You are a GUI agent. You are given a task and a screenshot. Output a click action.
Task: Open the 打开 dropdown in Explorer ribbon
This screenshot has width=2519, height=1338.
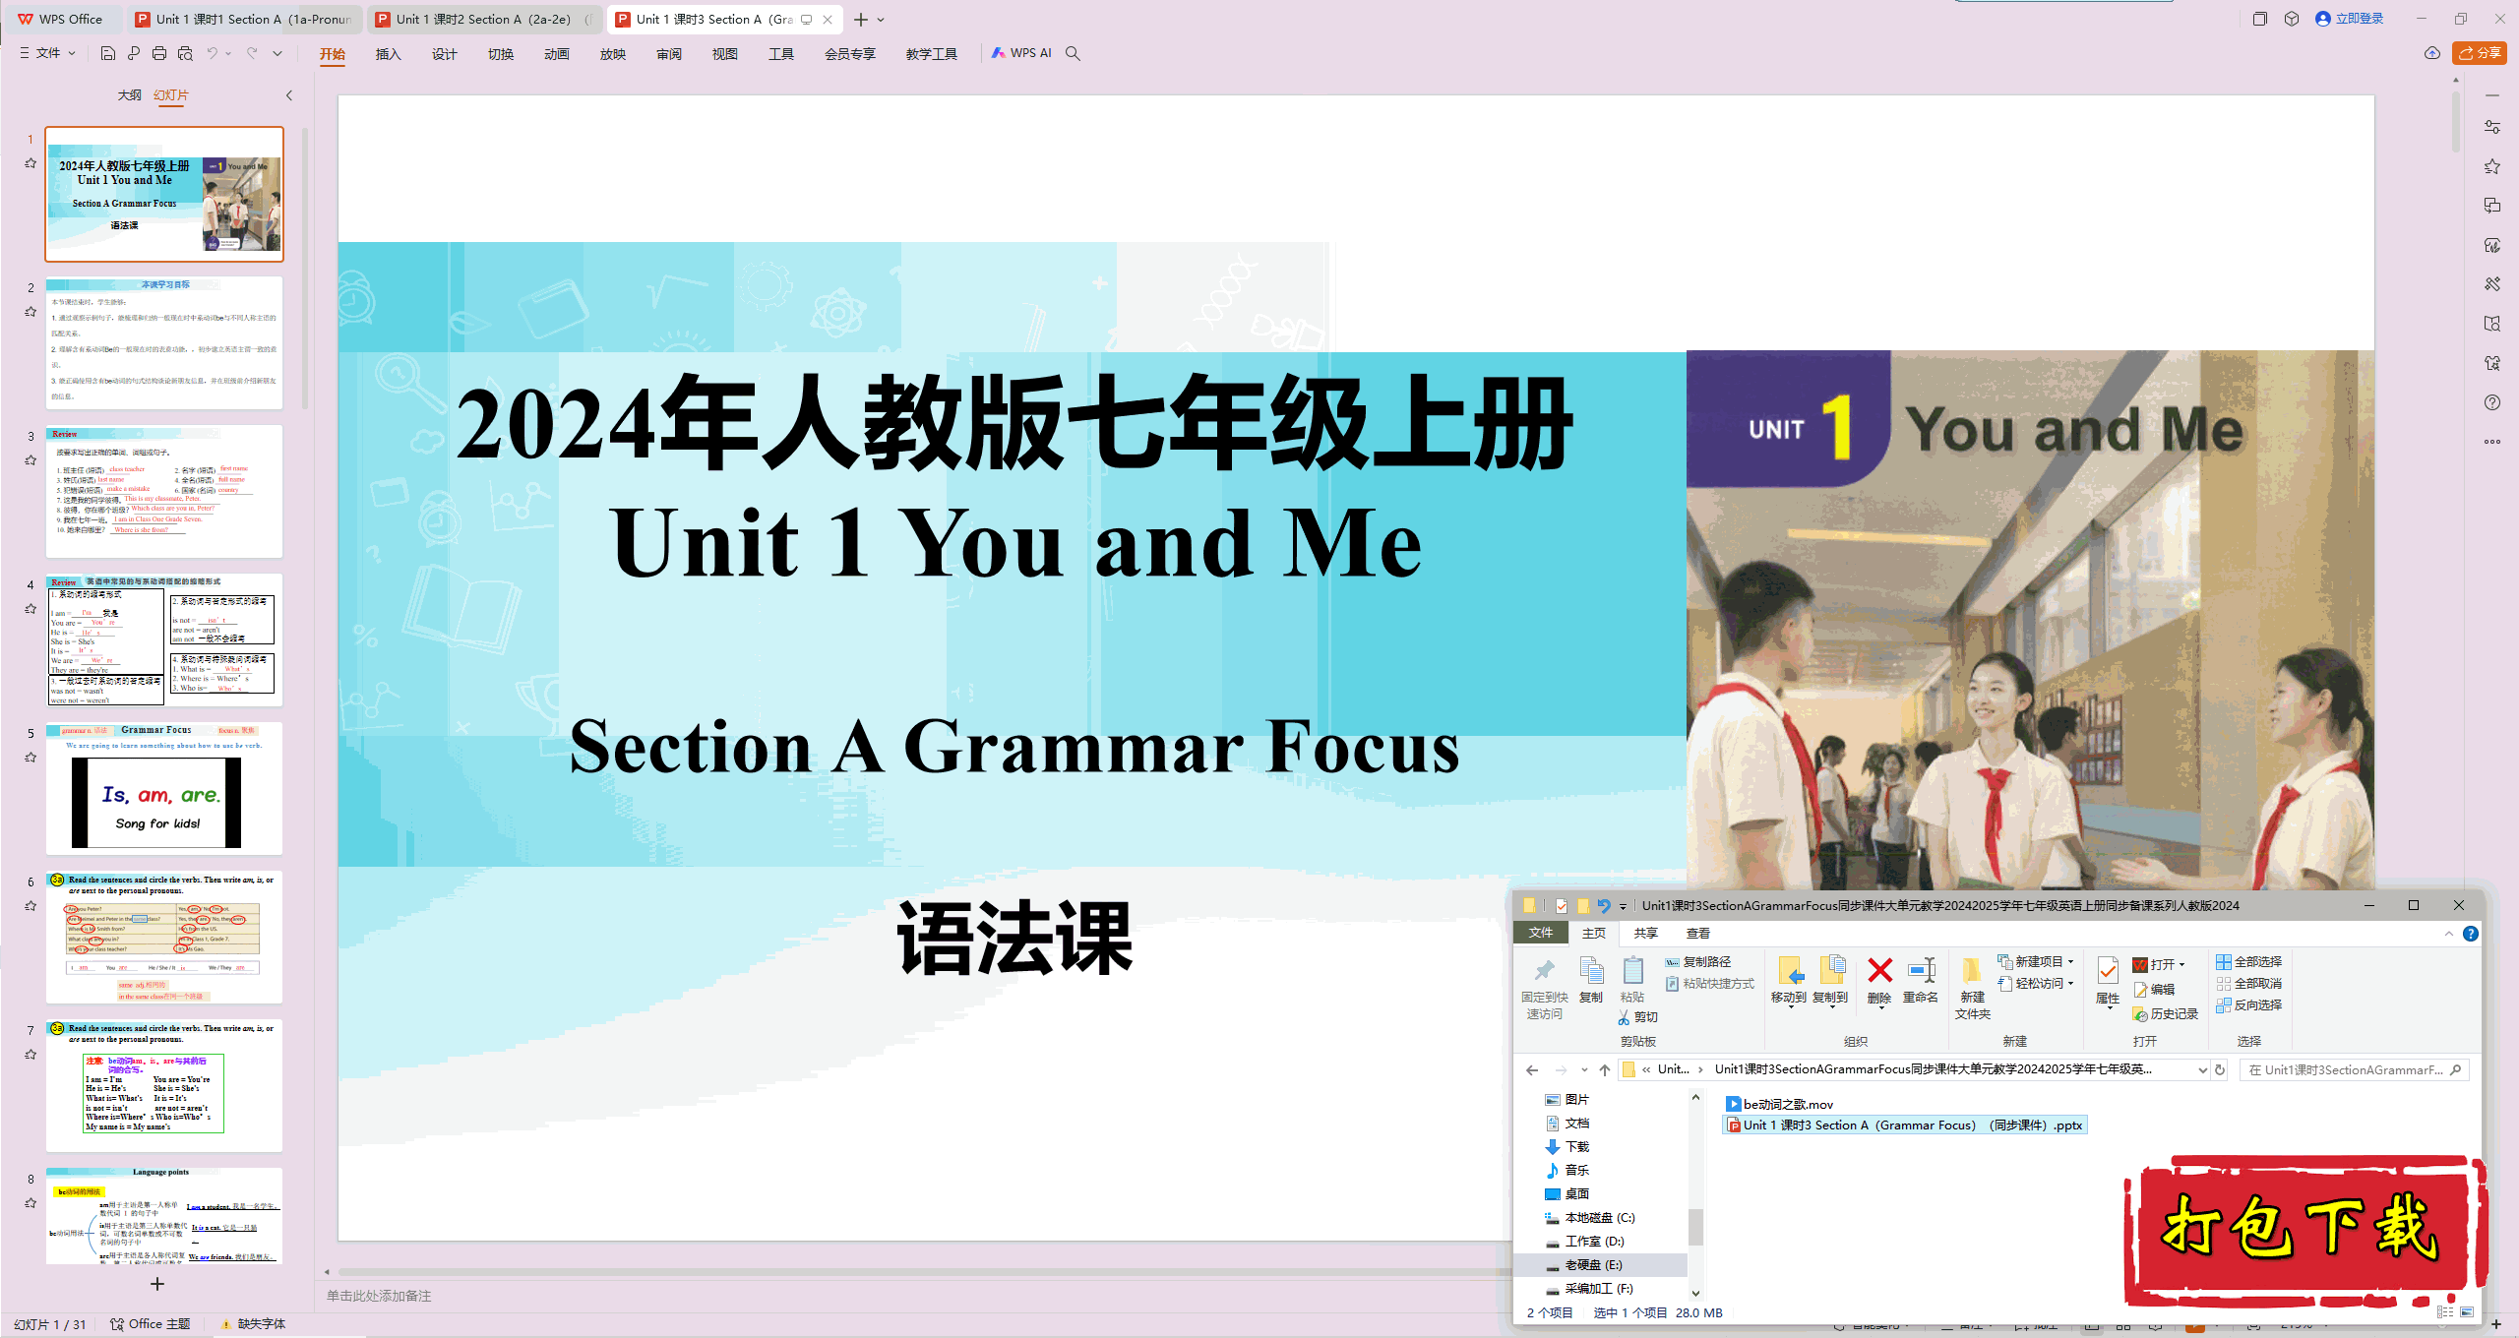coord(2159,964)
